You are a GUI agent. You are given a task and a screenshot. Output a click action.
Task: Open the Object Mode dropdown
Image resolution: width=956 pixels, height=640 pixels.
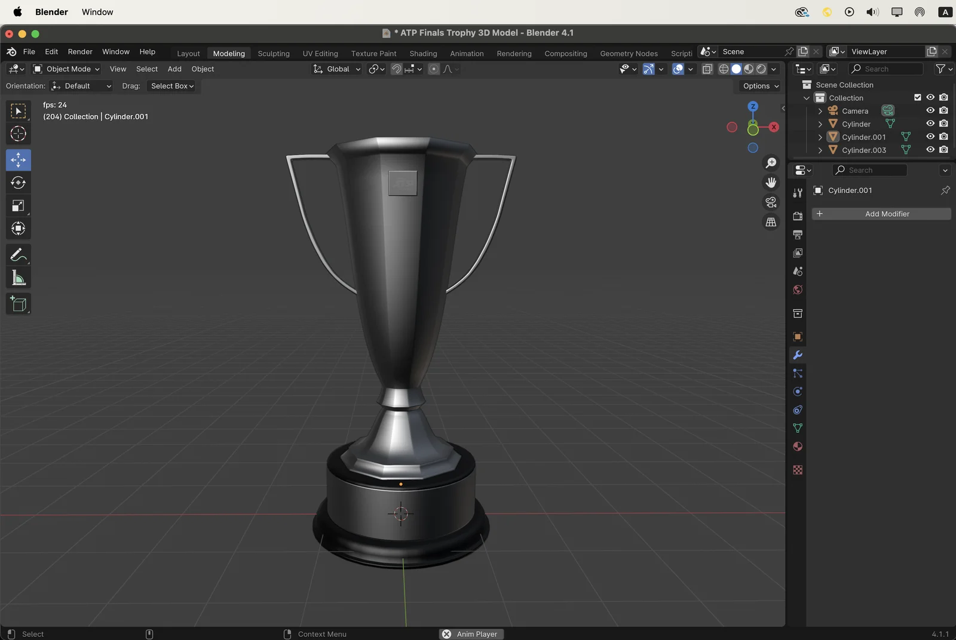(x=66, y=69)
